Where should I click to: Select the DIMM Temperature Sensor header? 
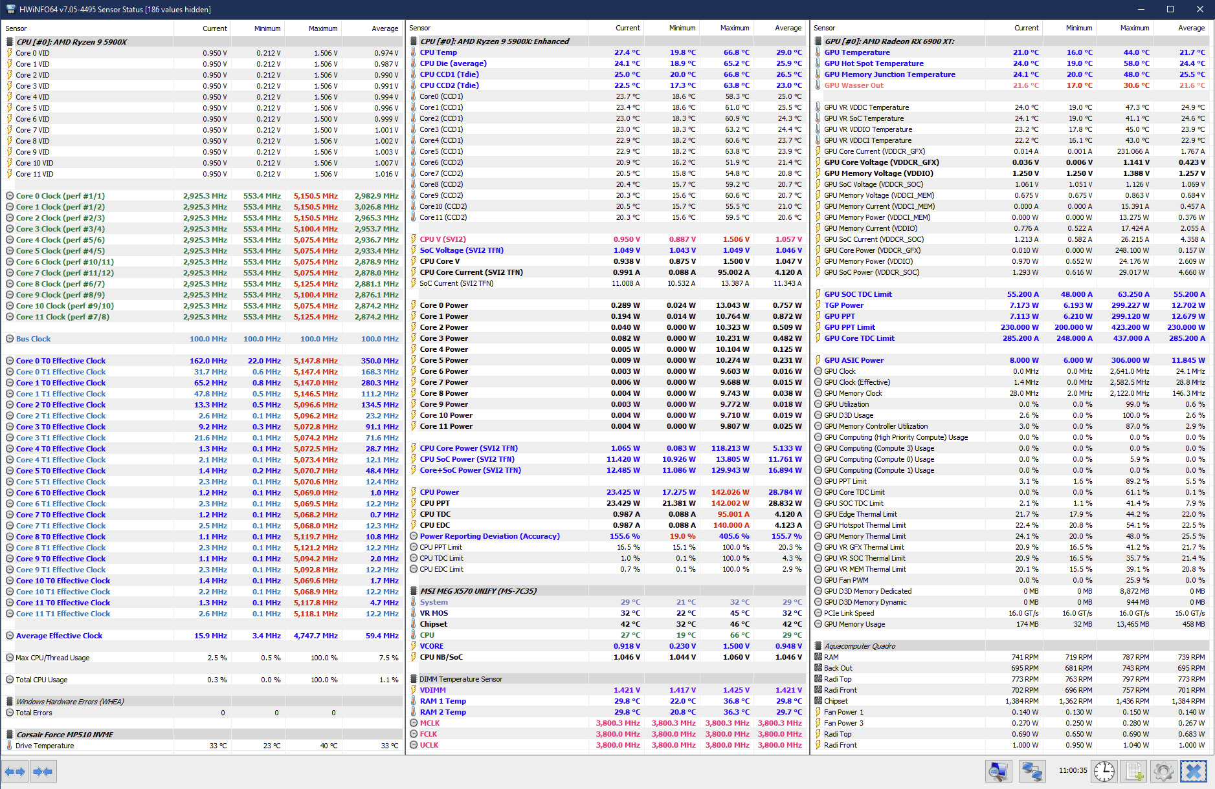pos(607,679)
